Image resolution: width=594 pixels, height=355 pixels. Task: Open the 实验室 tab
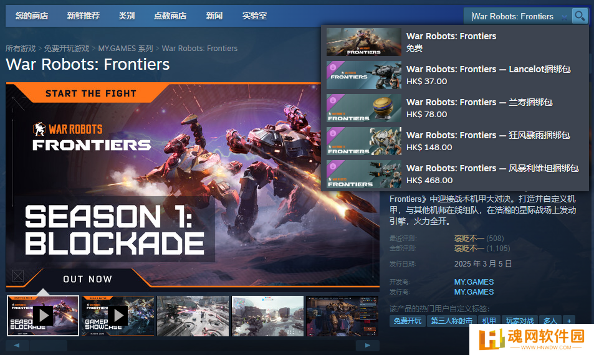point(254,16)
